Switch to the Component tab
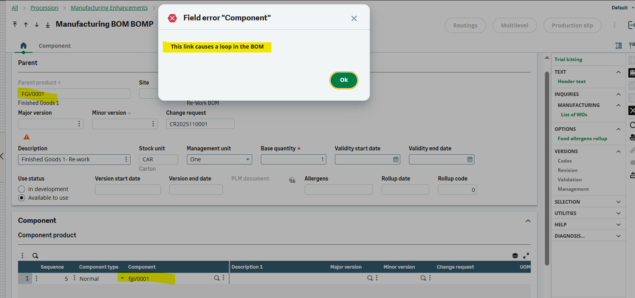Image resolution: width=635 pixels, height=298 pixels. pos(54,46)
